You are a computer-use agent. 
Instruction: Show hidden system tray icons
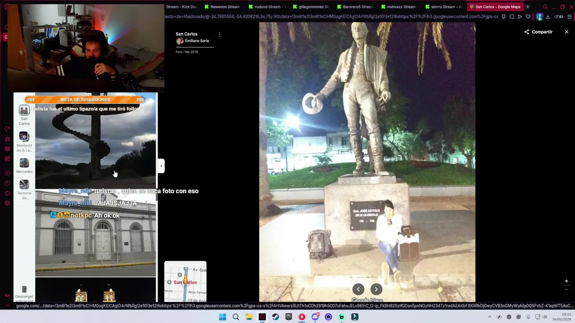tap(490, 317)
